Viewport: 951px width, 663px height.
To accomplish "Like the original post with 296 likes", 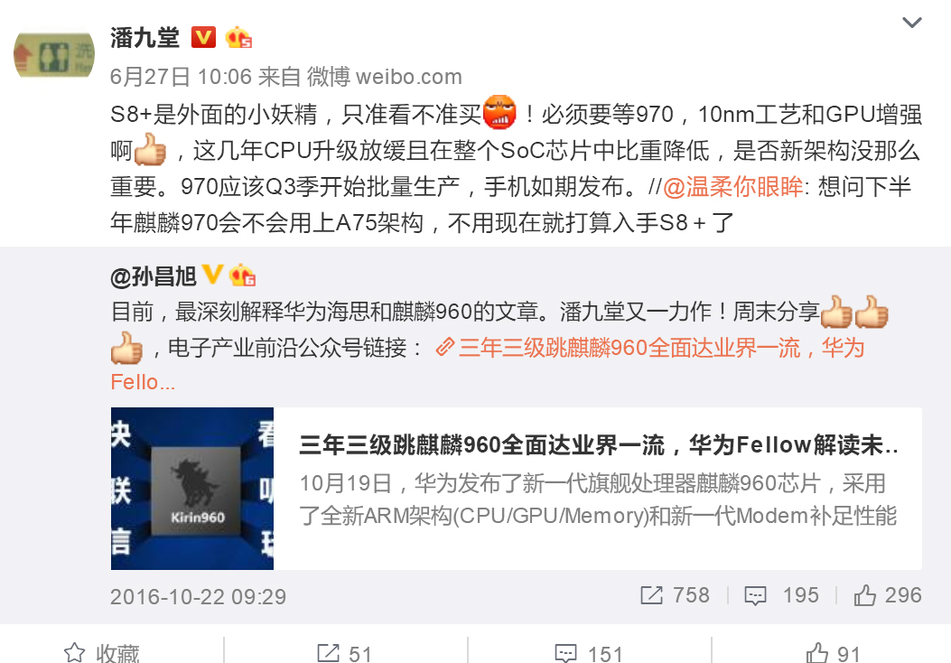I will coord(888,595).
